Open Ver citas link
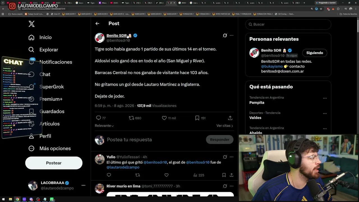Viewport: 359px width, 202px height. (225, 126)
